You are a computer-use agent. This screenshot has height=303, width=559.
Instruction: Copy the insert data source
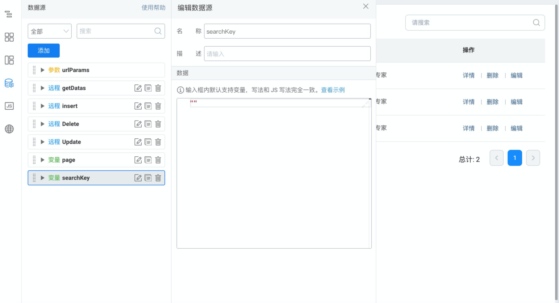click(x=148, y=106)
